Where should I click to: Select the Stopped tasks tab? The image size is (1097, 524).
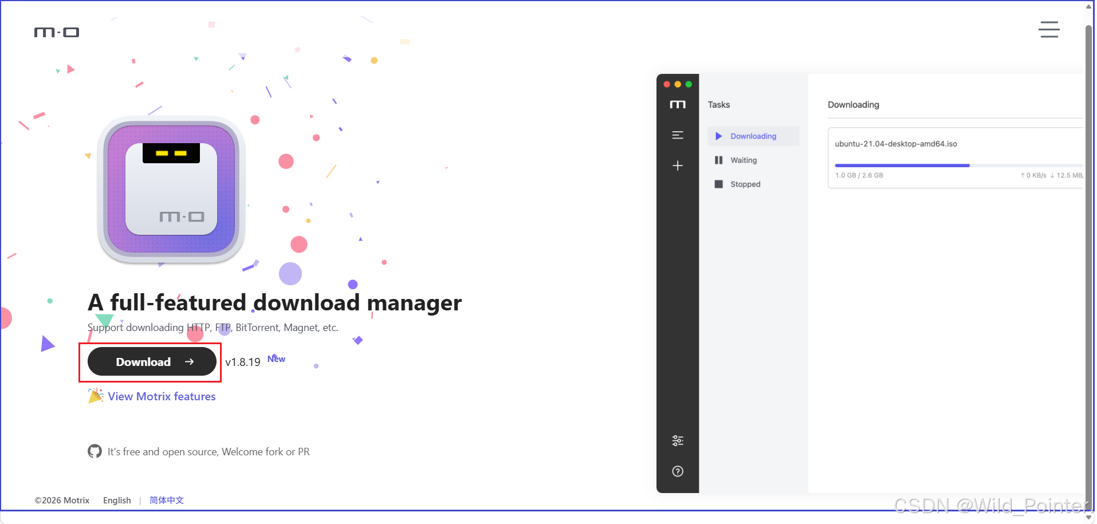(x=753, y=184)
